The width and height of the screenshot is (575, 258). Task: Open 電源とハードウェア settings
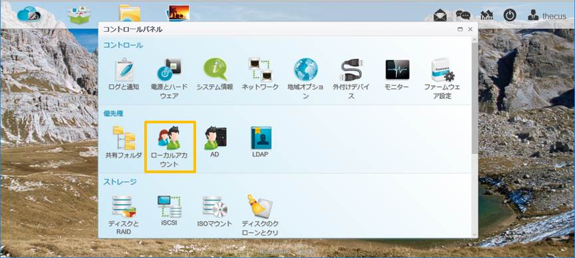169,69
